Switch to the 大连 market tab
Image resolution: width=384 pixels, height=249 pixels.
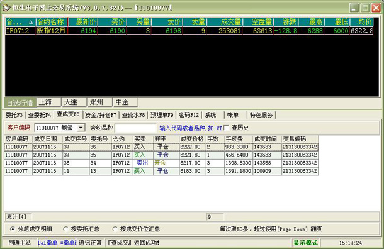point(74,102)
